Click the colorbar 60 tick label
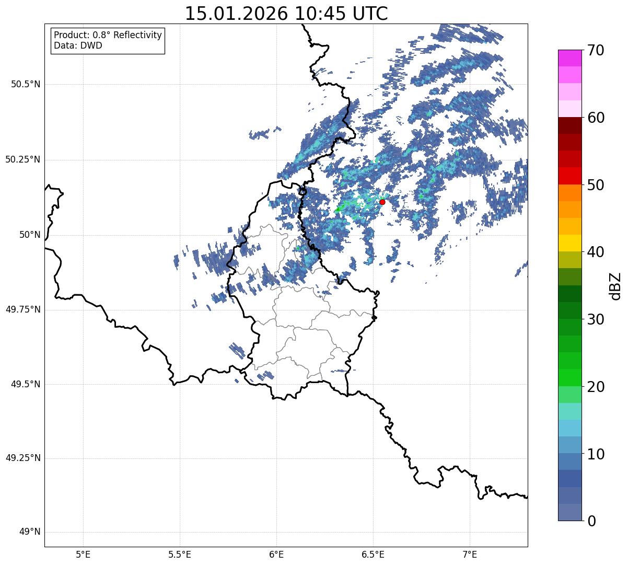 point(596,118)
